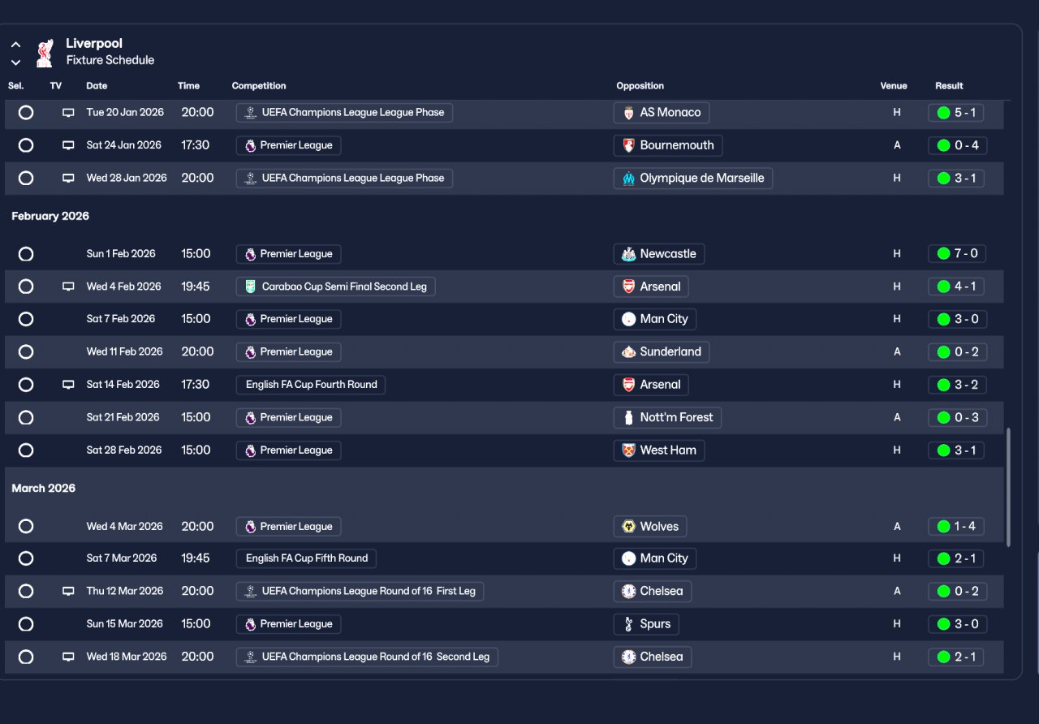Screen dimensions: 1039x724
Task: Click the fixture list vertical scrollbar
Action: (x=1009, y=488)
